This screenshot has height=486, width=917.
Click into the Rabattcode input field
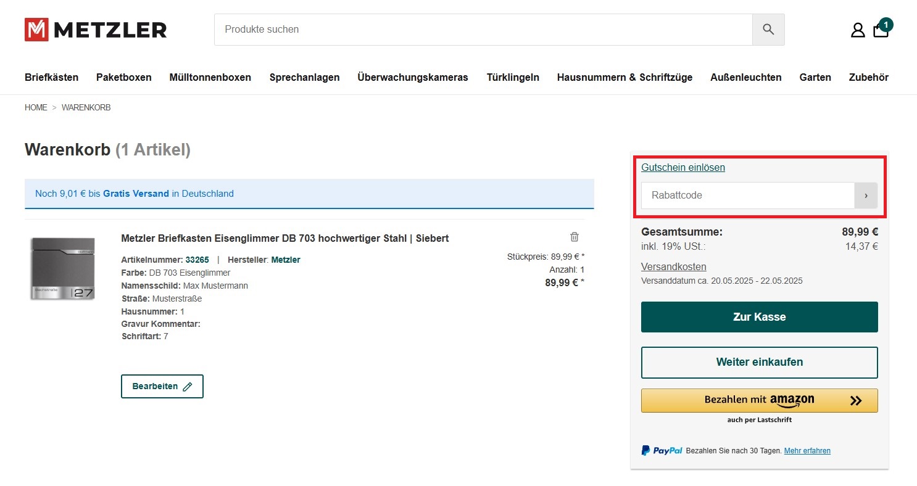point(748,196)
